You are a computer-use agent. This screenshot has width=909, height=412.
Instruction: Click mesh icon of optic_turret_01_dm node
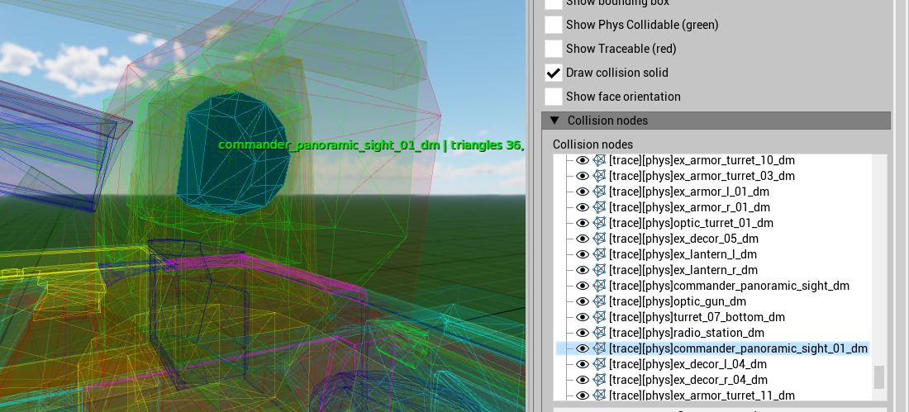[600, 223]
